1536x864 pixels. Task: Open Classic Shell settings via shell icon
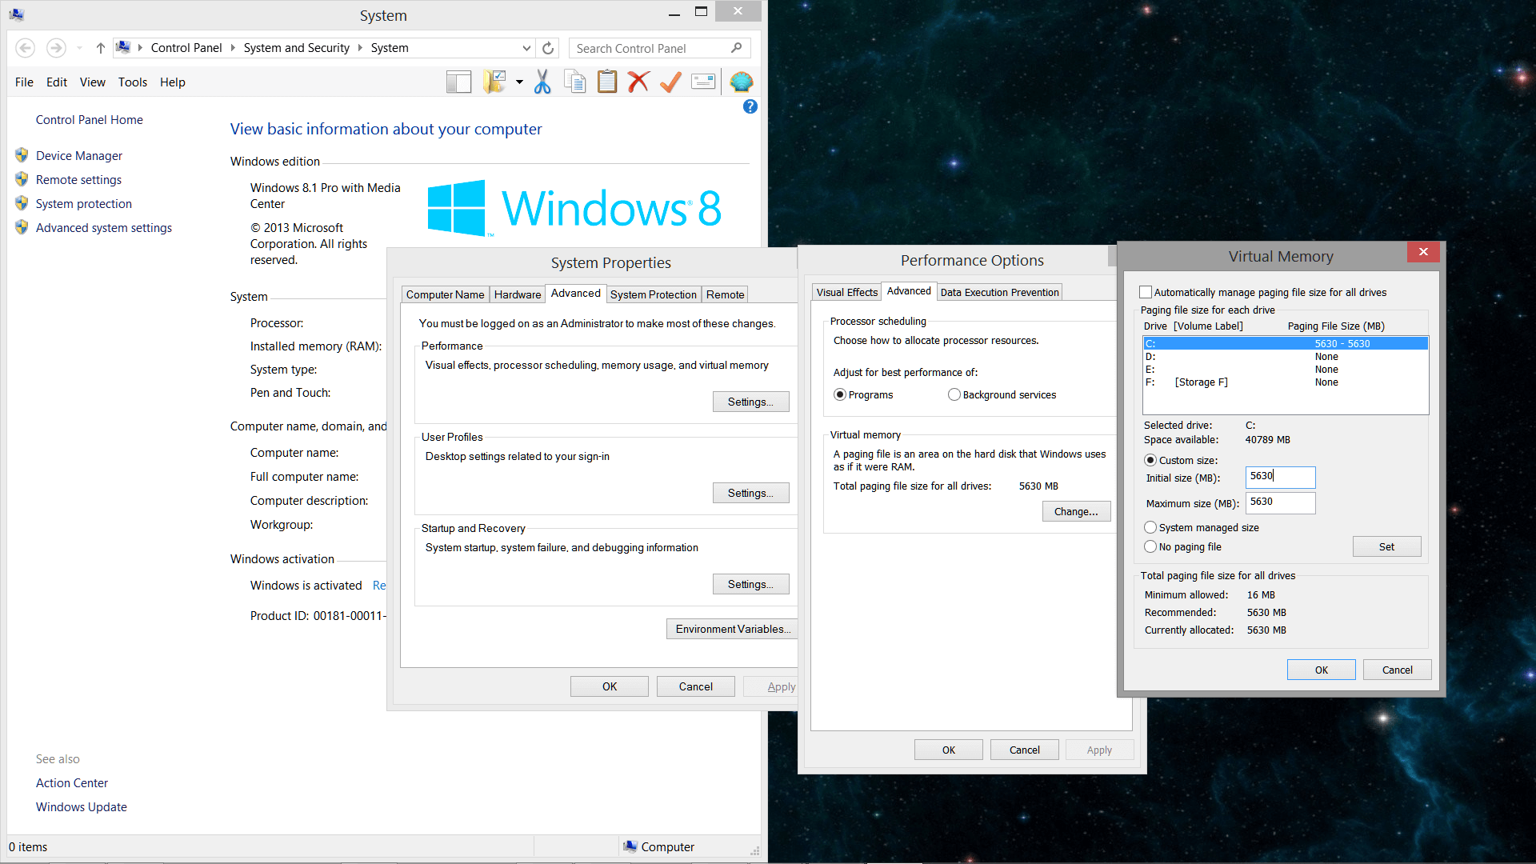pos(742,82)
